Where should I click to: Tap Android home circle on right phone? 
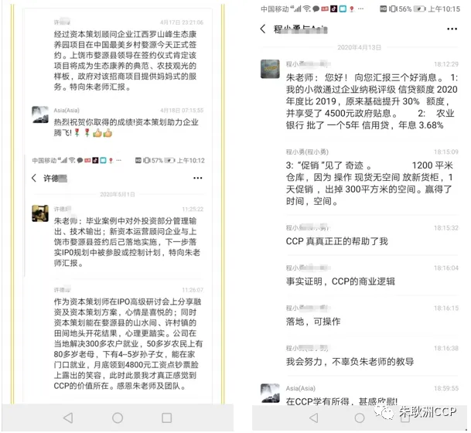point(360,418)
